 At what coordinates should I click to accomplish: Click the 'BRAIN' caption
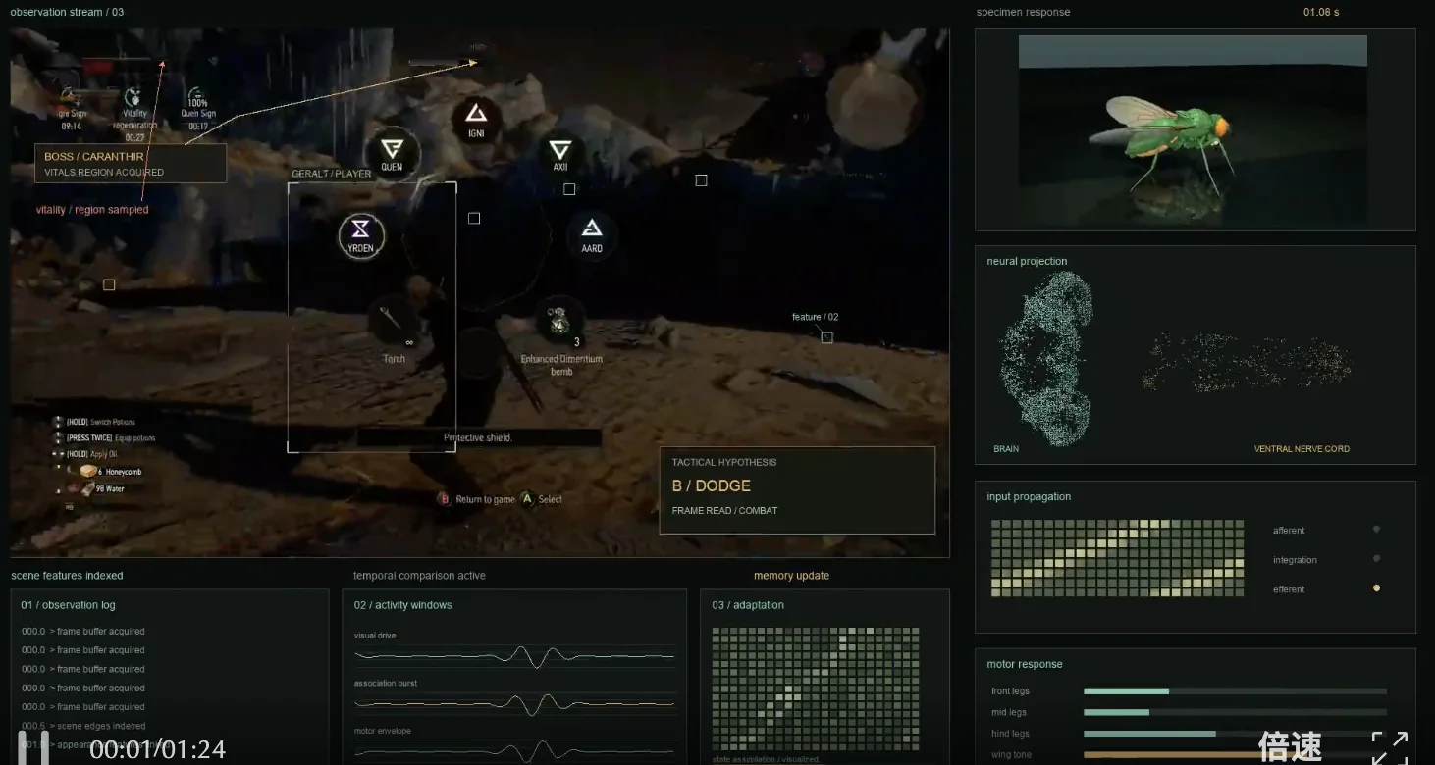point(1006,449)
